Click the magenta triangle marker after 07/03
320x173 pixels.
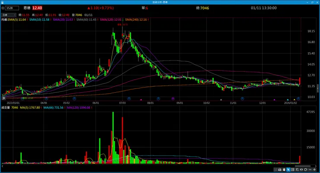[x=141, y=100]
